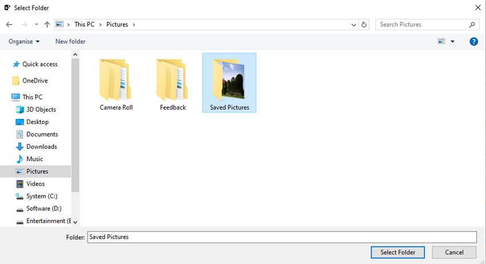This screenshot has width=486, height=264.
Task: Click This PC in the address path
Action: coord(84,24)
